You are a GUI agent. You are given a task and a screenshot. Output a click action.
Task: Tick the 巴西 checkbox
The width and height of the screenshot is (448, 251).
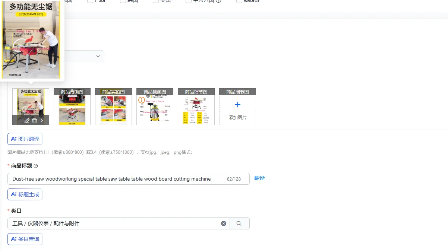(90, 1)
